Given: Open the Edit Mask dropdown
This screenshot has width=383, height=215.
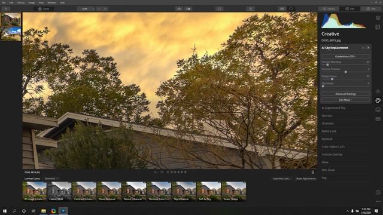Looking at the screenshot, I should click(345, 100).
